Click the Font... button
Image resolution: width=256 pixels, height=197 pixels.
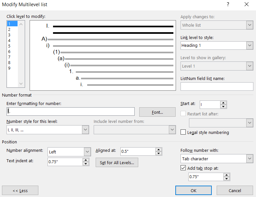[x=157, y=112]
